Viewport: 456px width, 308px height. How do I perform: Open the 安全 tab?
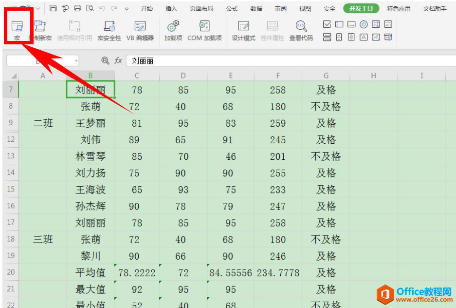(329, 8)
